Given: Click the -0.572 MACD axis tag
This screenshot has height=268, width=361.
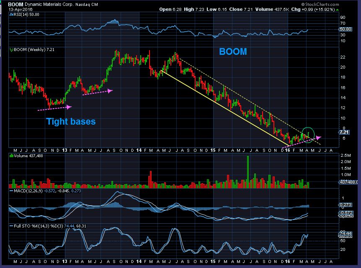Looking at the screenshot, I should click(x=346, y=213).
